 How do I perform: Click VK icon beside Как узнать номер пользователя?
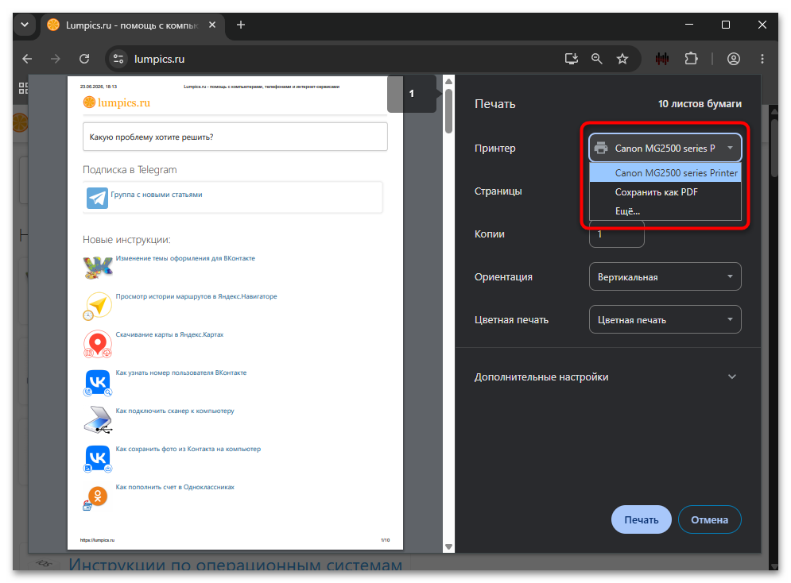click(x=97, y=383)
